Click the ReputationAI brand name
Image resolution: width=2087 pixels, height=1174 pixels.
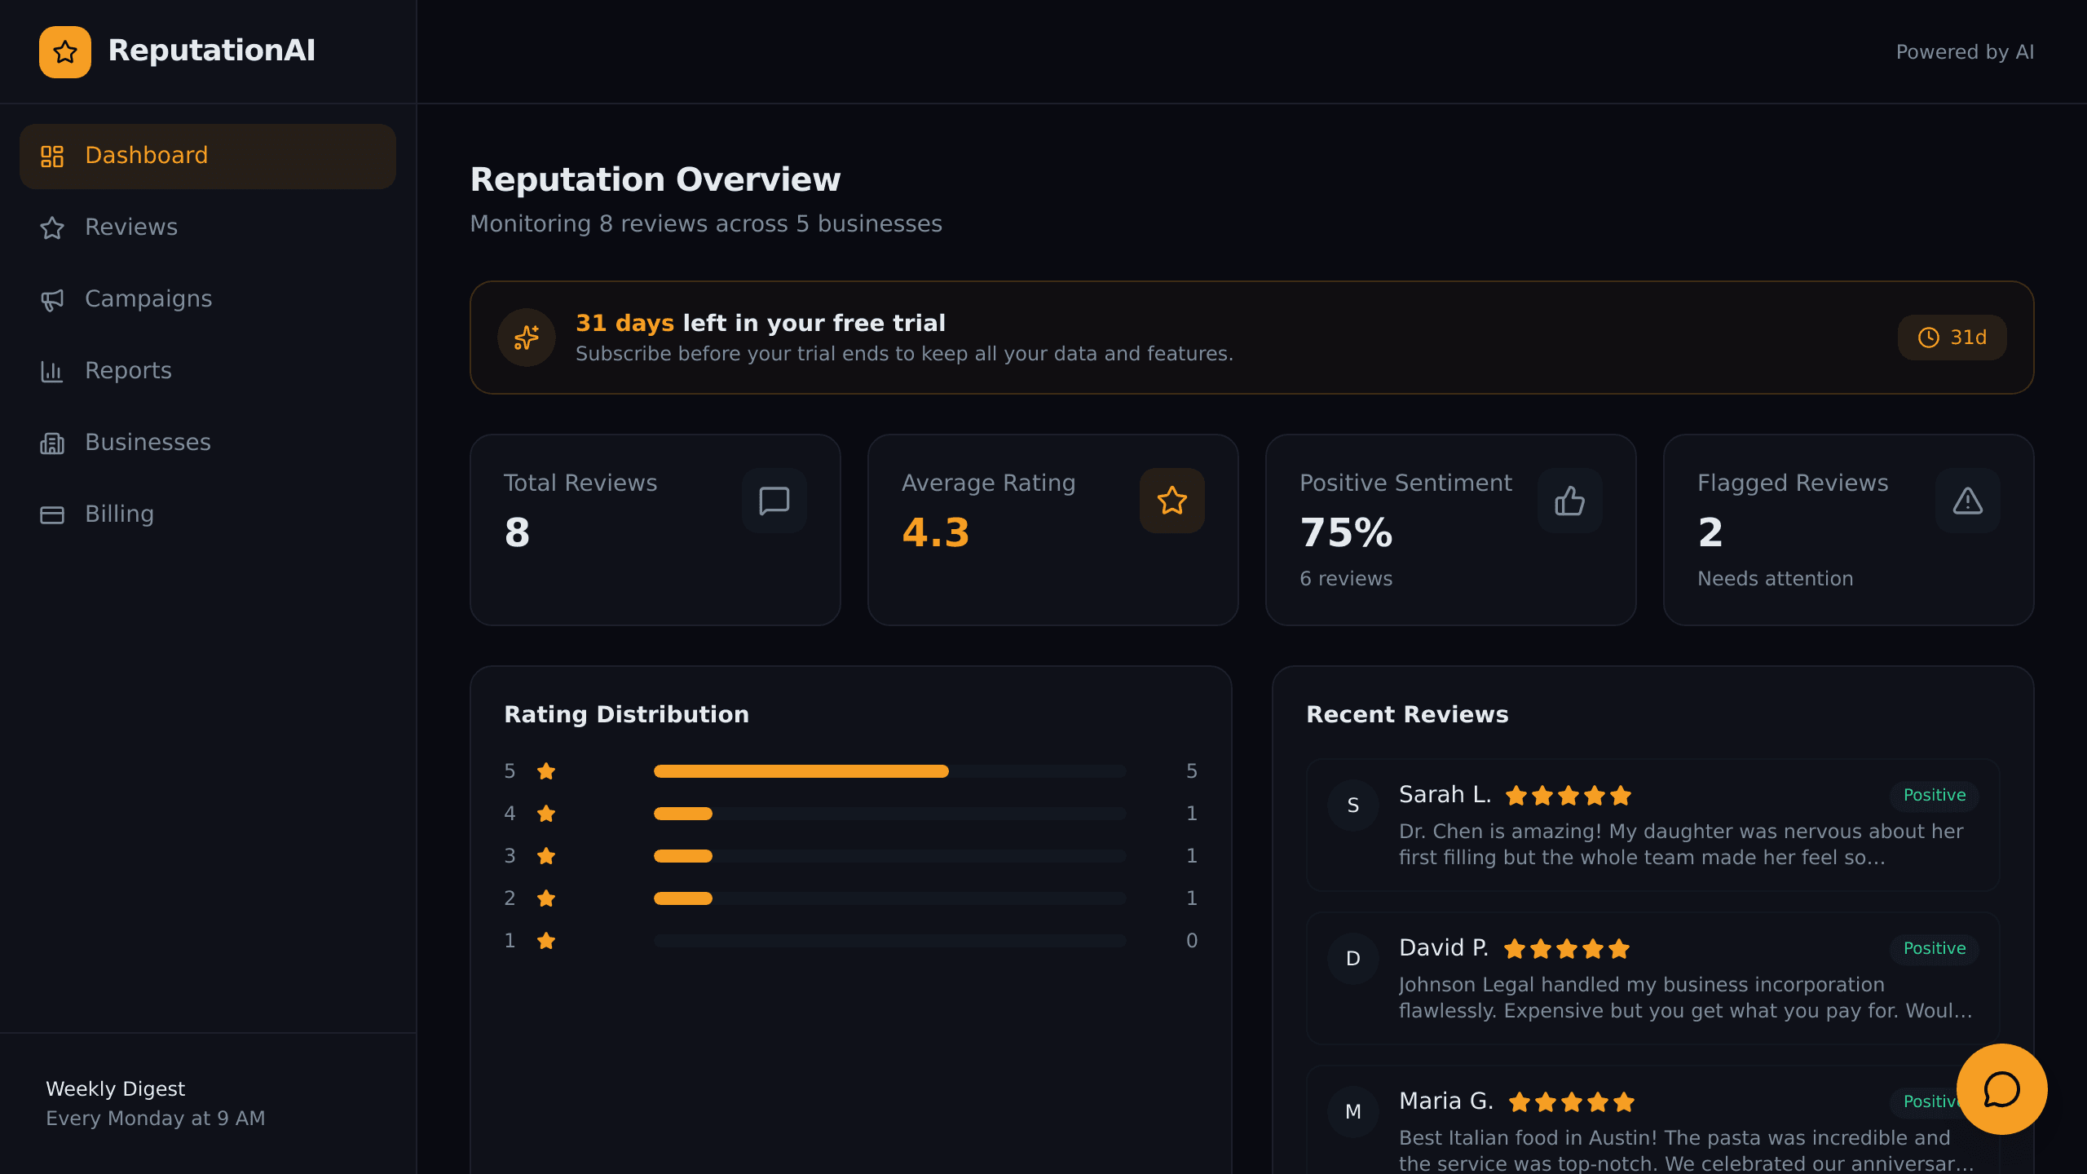(x=211, y=51)
